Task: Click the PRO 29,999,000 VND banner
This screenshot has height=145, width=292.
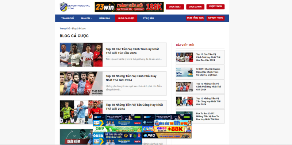Action: pyautogui.click(x=167, y=135)
